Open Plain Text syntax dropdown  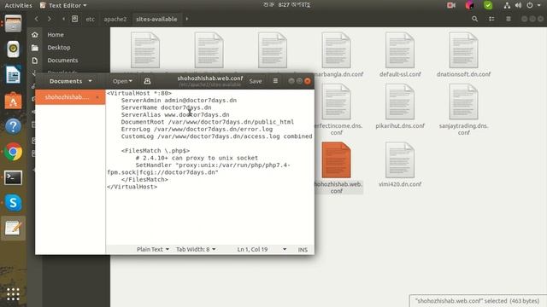153,249
